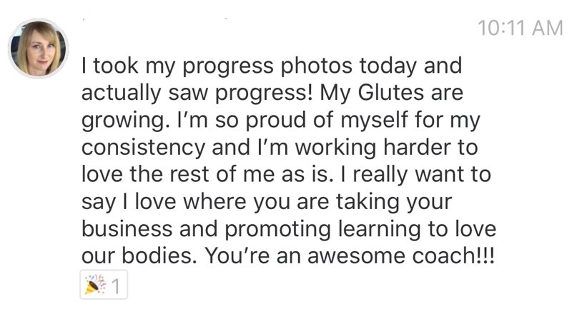Image resolution: width=572 pixels, height=309 pixels.
Task: Click the word 'photos' in first line
Action: (x=316, y=66)
